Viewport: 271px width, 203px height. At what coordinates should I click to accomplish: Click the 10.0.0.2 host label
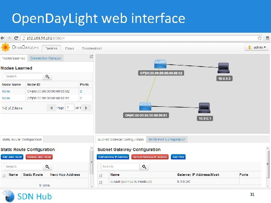tap(224, 79)
